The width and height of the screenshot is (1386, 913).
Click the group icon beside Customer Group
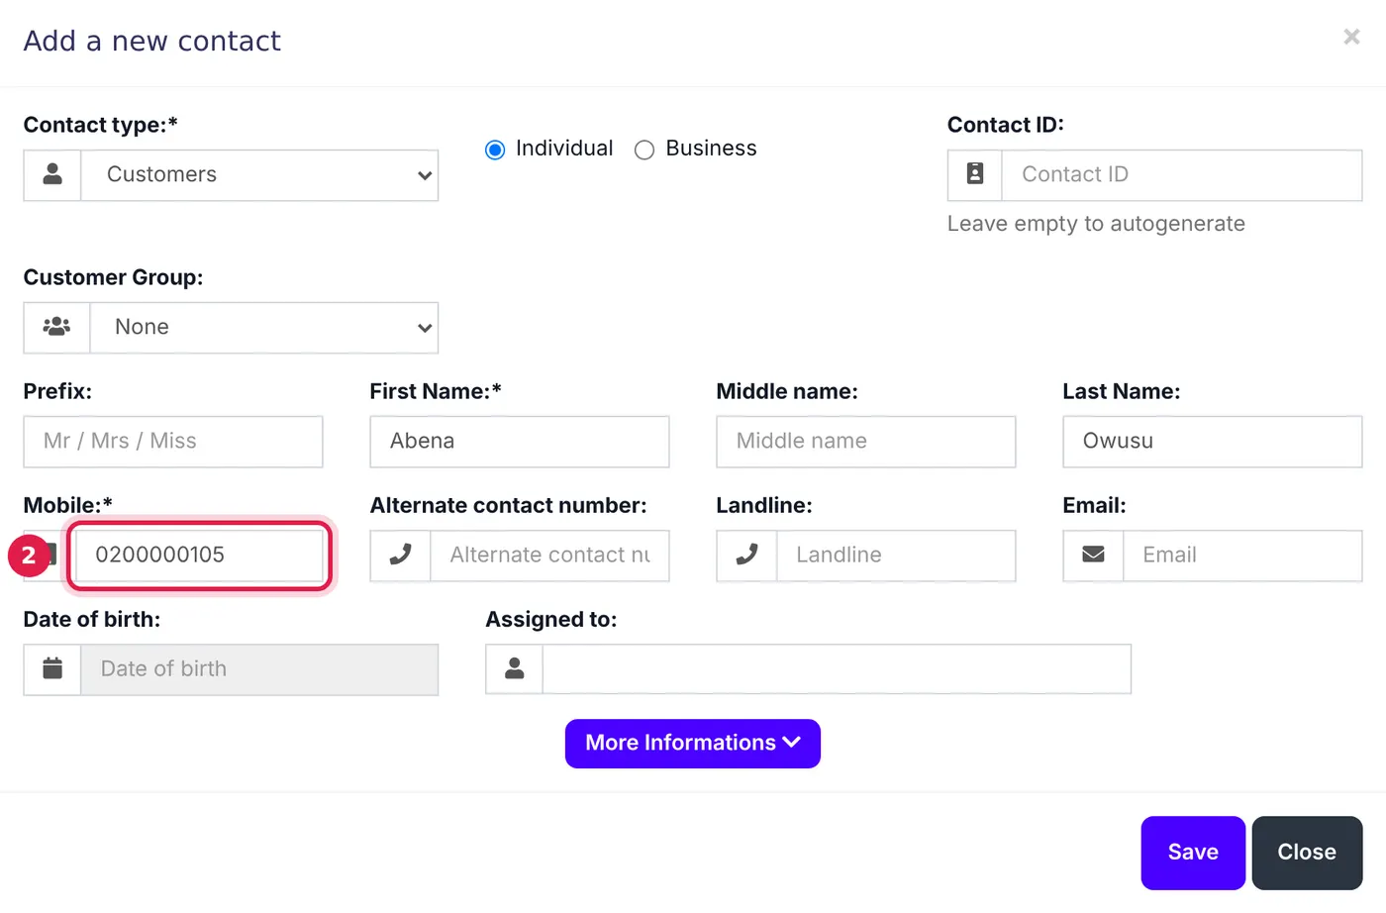pos(56,327)
